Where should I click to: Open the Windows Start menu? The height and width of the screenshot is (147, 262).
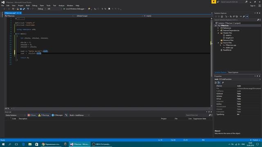click(3, 144)
